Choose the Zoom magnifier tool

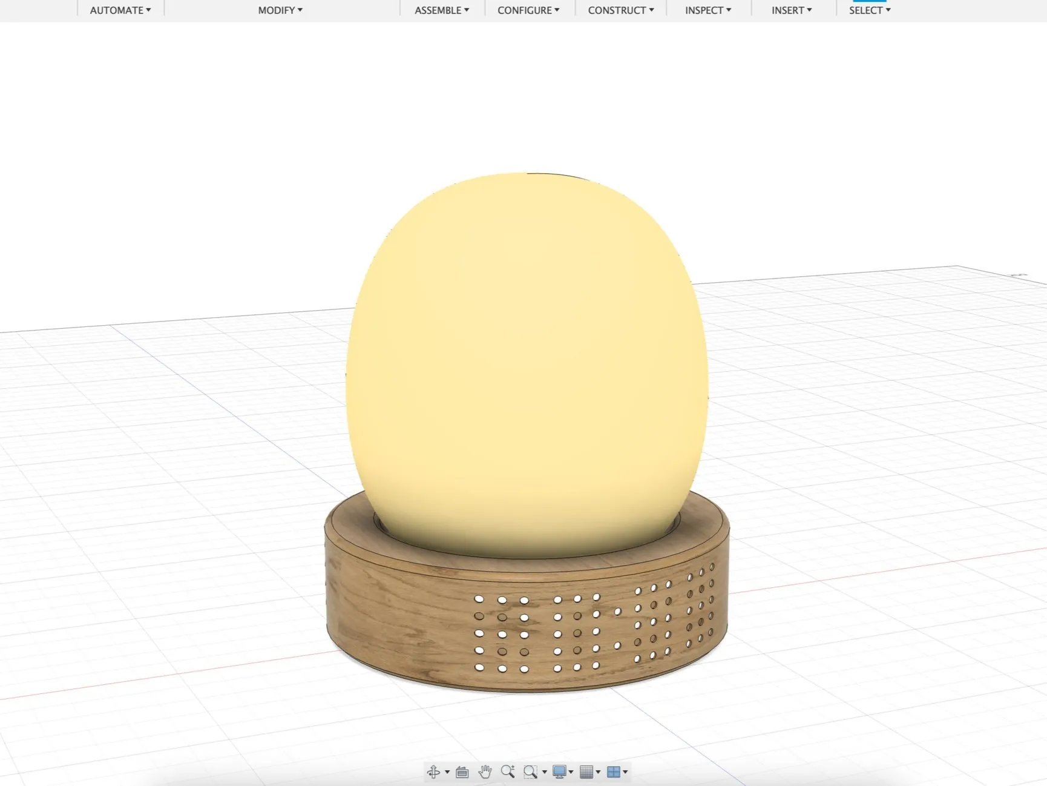(x=508, y=771)
